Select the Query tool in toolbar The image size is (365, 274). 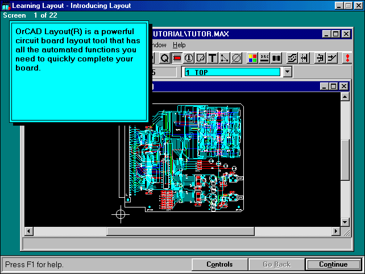tap(164, 58)
